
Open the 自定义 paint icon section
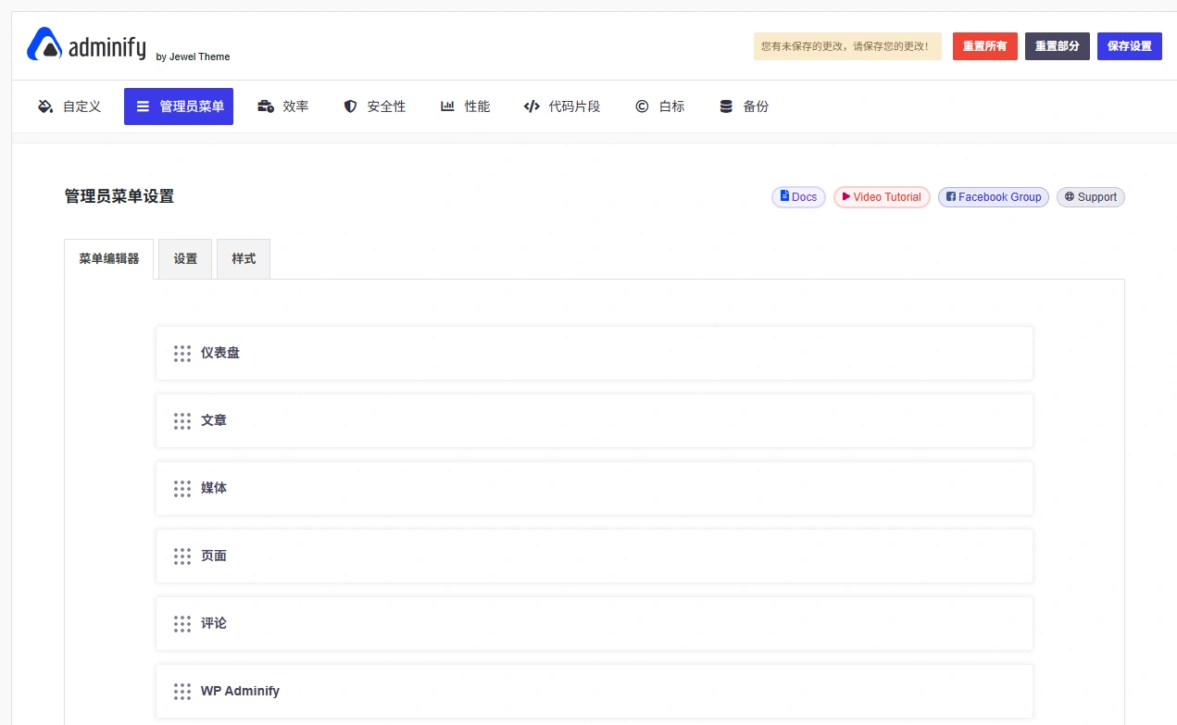pos(44,106)
